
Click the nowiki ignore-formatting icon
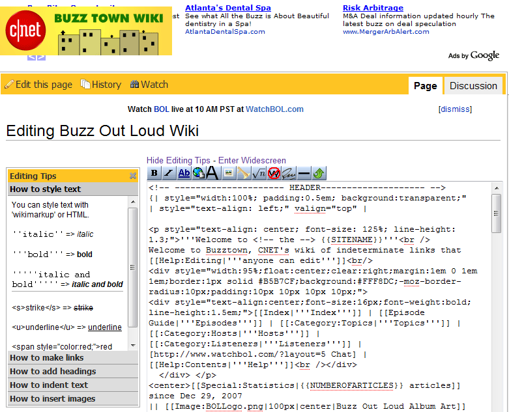click(274, 173)
